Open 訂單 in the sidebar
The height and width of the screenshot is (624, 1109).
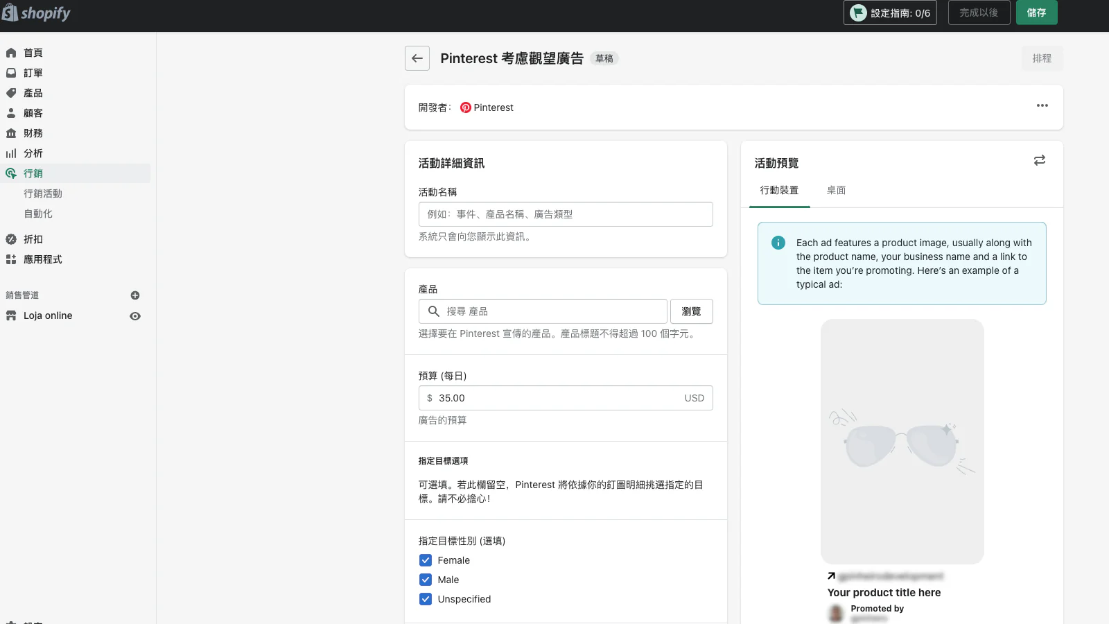point(33,73)
